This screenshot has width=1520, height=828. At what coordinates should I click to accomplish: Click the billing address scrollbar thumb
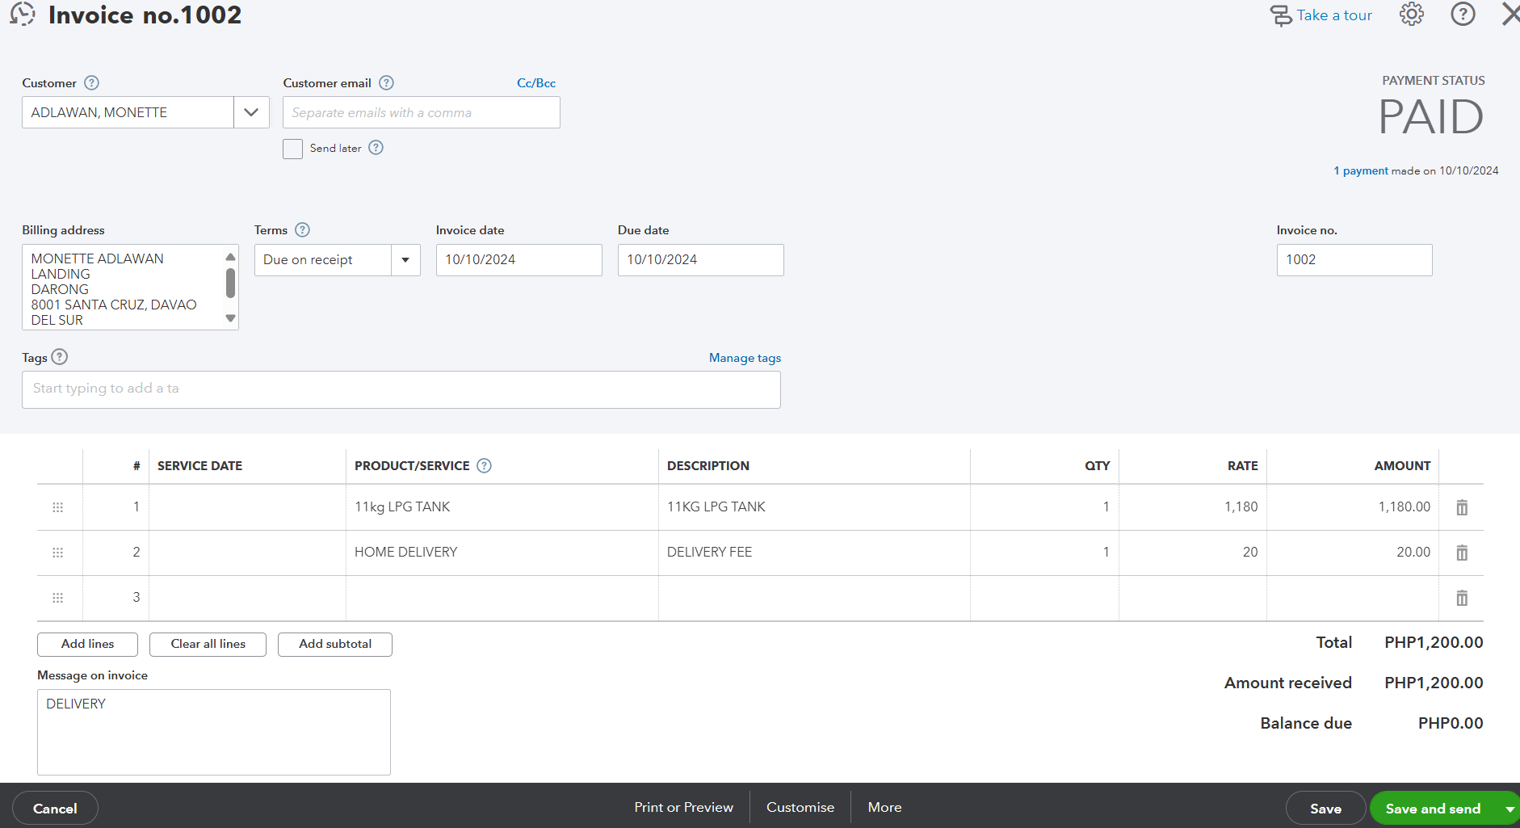click(x=230, y=284)
